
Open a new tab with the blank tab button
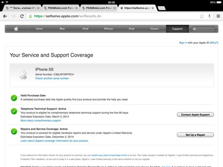coord(162,8)
